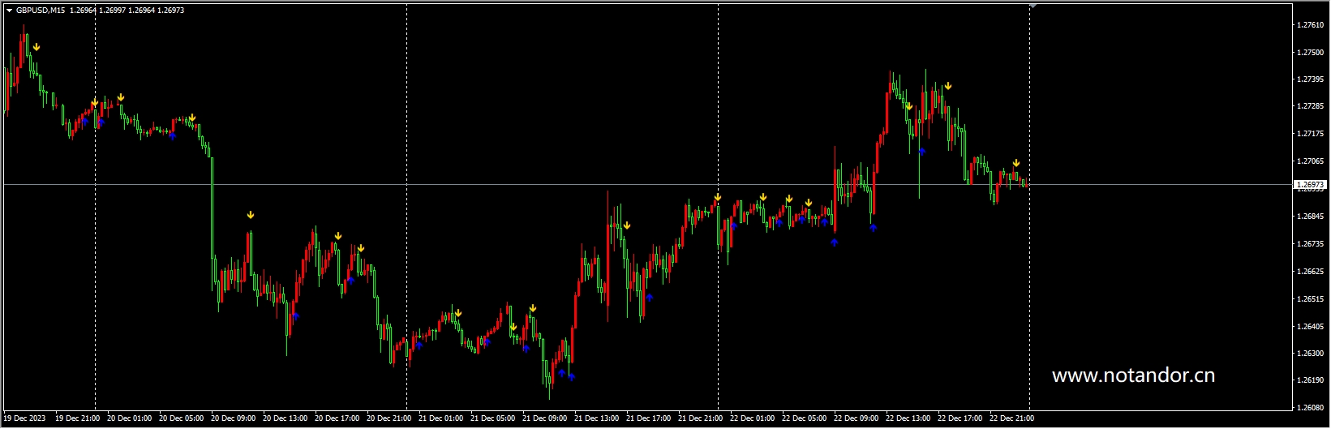Click the chart shift marker triangle on top edge
Image resolution: width=1331 pixels, height=429 pixels.
1033,6
